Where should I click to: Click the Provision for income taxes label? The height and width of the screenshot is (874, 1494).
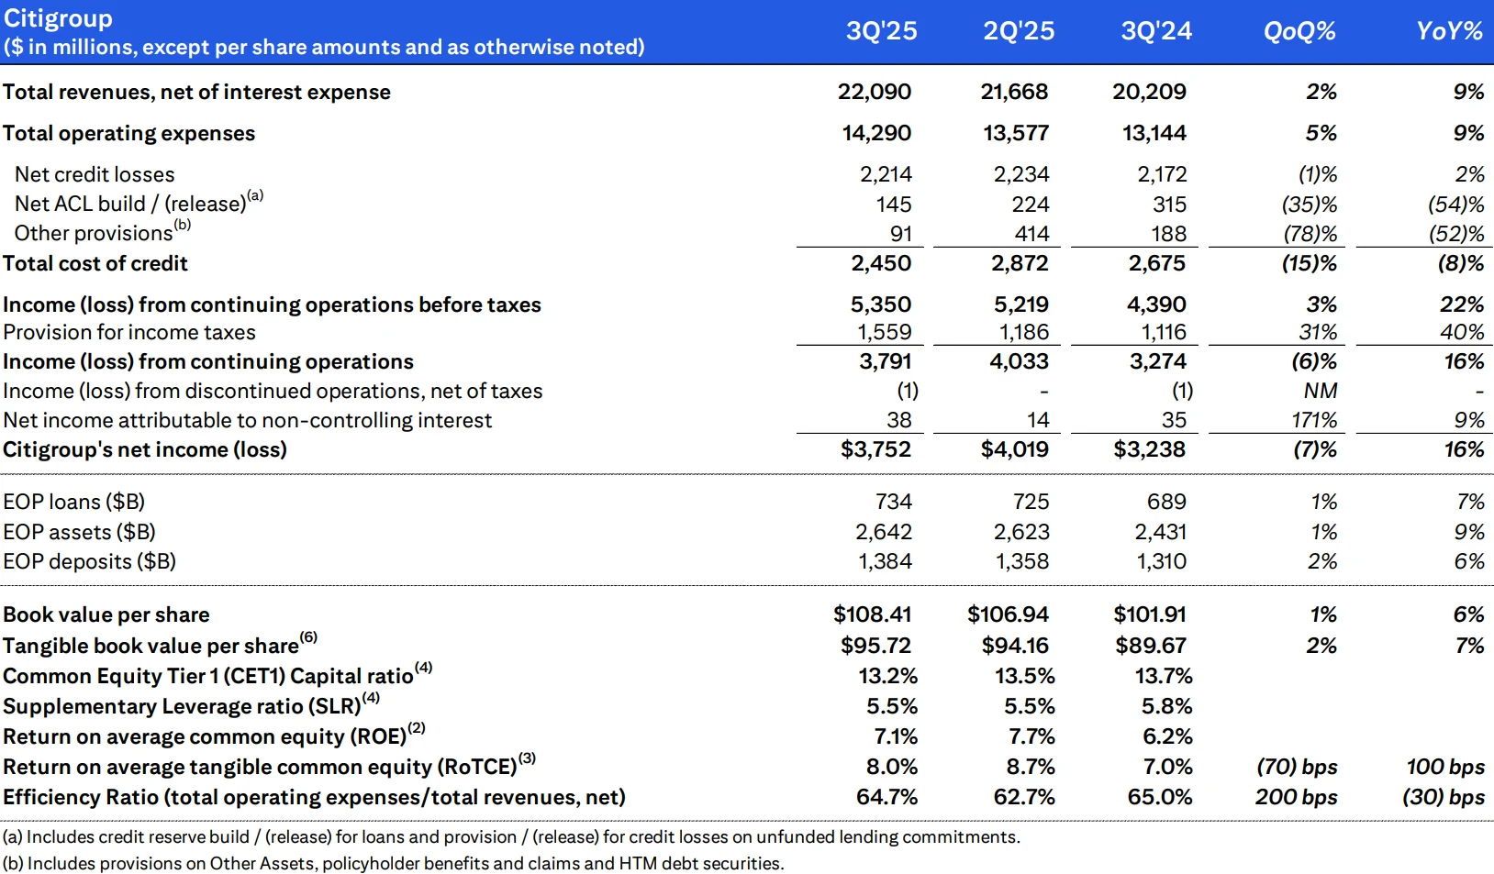(129, 332)
